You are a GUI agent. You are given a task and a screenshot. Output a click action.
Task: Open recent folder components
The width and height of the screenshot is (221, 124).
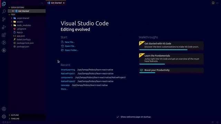(x=67, y=77)
